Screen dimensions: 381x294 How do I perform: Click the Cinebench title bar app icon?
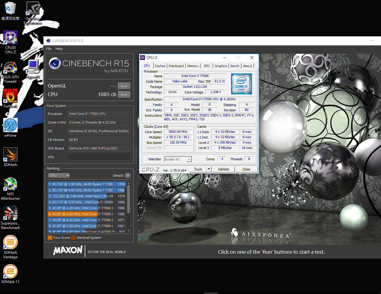coord(48,41)
